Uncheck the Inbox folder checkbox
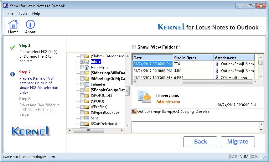Screen dimensions: 269x162 pyautogui.click(x=82, y=62)
